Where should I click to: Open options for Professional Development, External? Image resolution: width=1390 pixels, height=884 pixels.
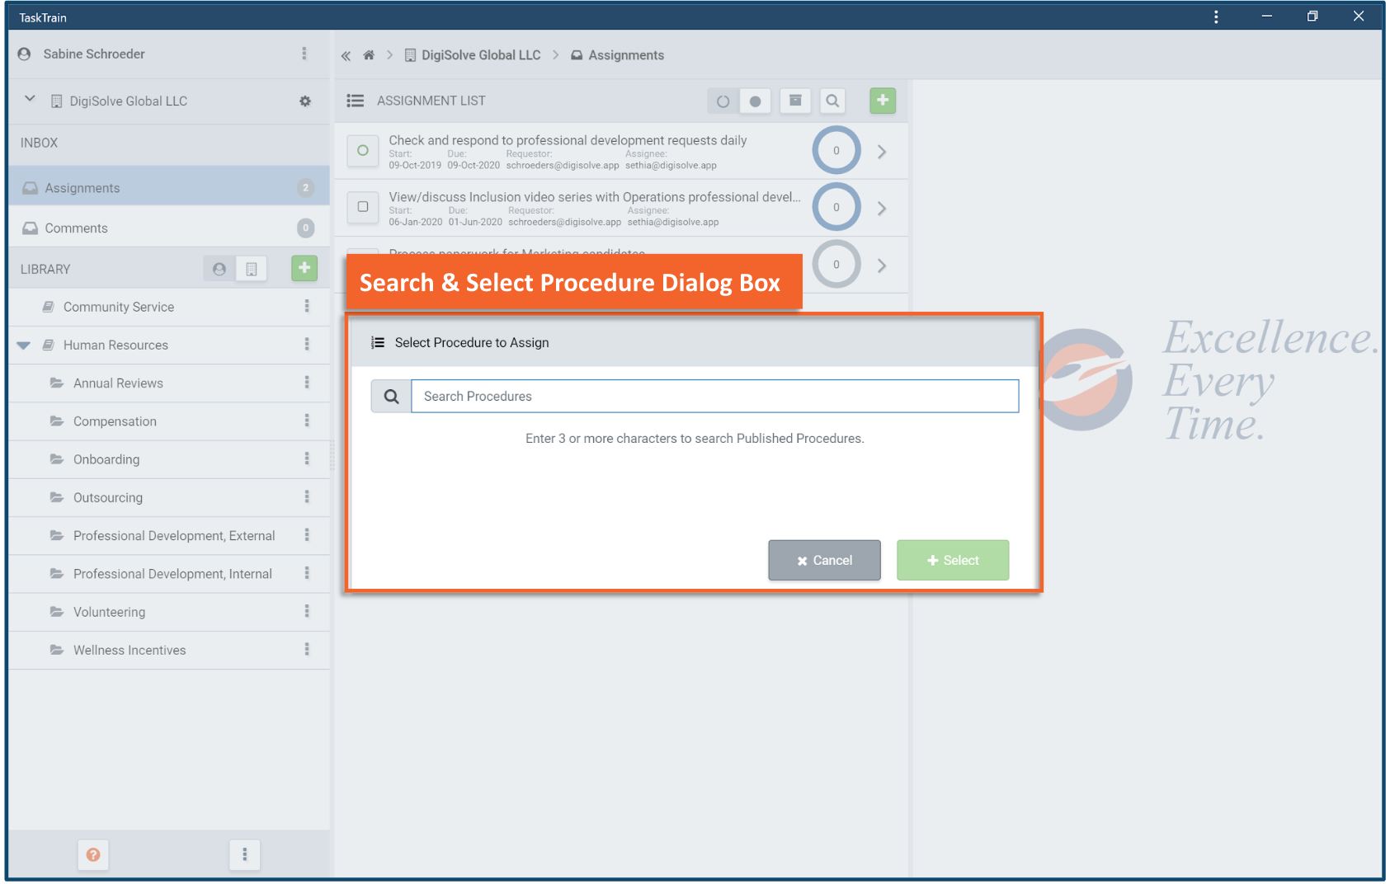[307, 535]
